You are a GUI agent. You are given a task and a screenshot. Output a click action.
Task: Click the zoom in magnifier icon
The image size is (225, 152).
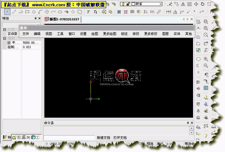tap(206, 59)
